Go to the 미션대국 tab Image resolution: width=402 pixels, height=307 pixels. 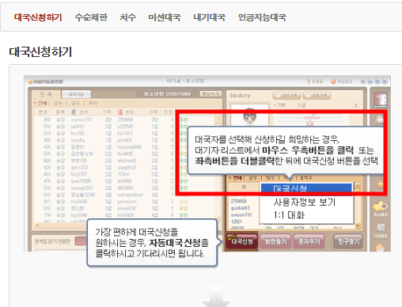[x=165, y=17]
